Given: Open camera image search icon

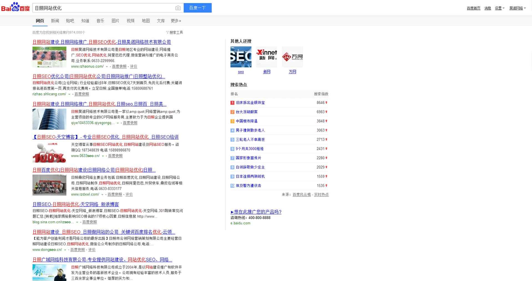Looking at the screenshot, I should pos(178,8).
